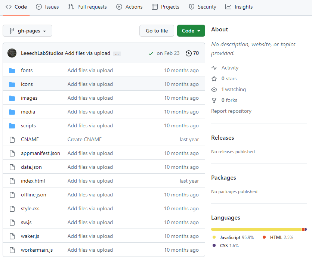Open the media folder name
312x267 pixels.
point(28,112)
